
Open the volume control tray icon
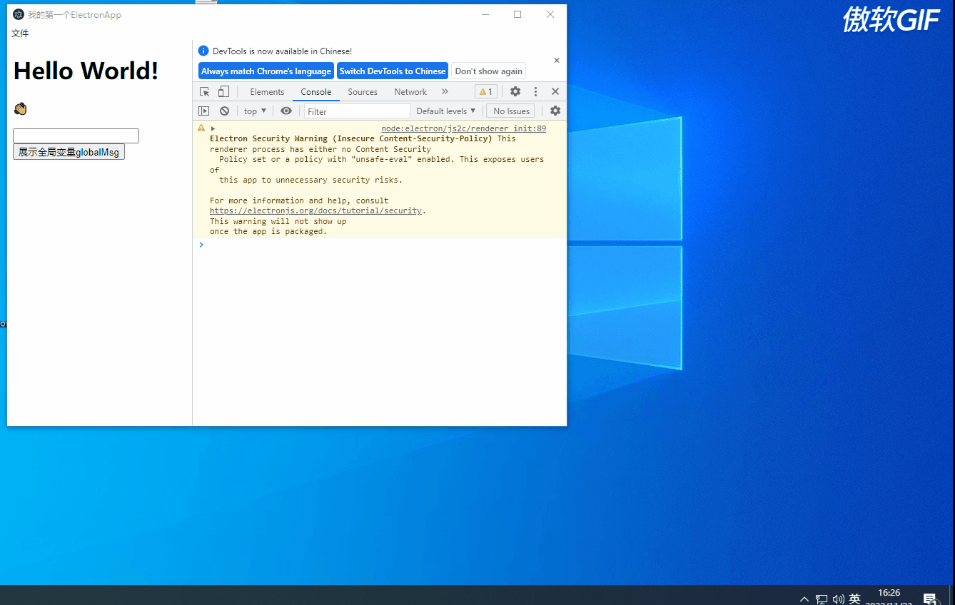pyautogui.click(x=839, y=599)
